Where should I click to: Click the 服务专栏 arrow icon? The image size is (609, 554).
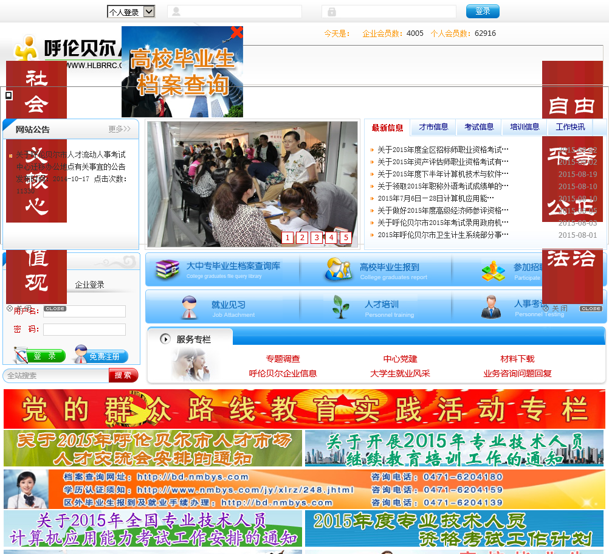(165, 339)
